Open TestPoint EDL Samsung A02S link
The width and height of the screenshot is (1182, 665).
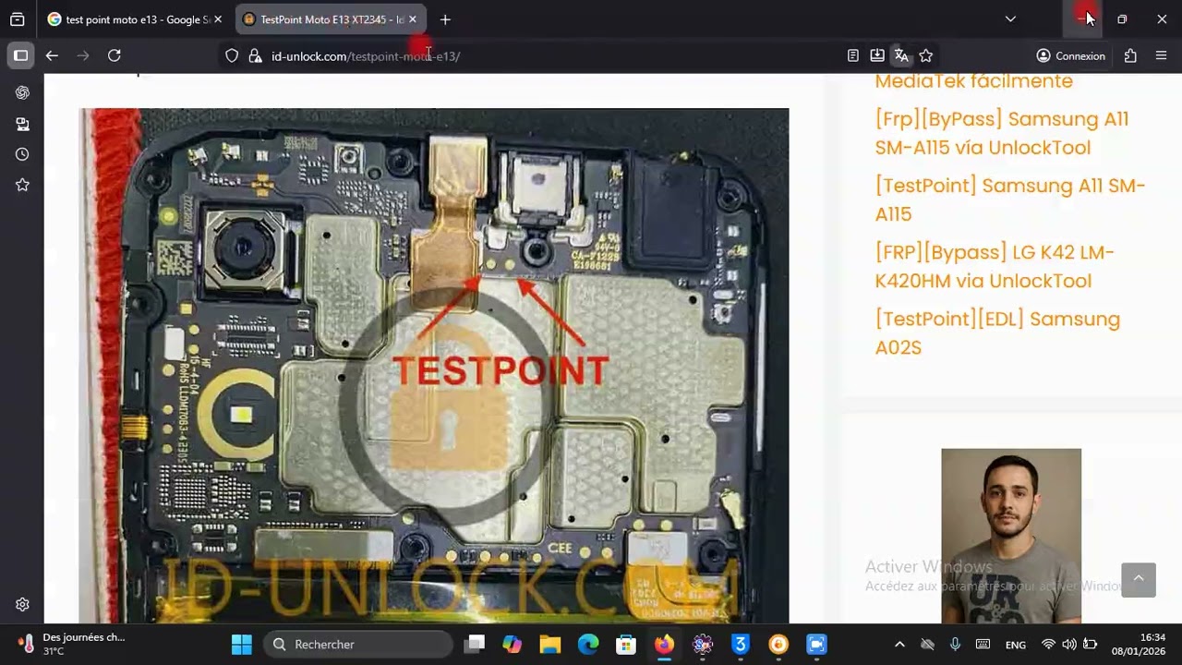point(997,332)
